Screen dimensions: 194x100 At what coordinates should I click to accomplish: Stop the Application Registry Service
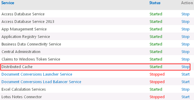point(185,37)
